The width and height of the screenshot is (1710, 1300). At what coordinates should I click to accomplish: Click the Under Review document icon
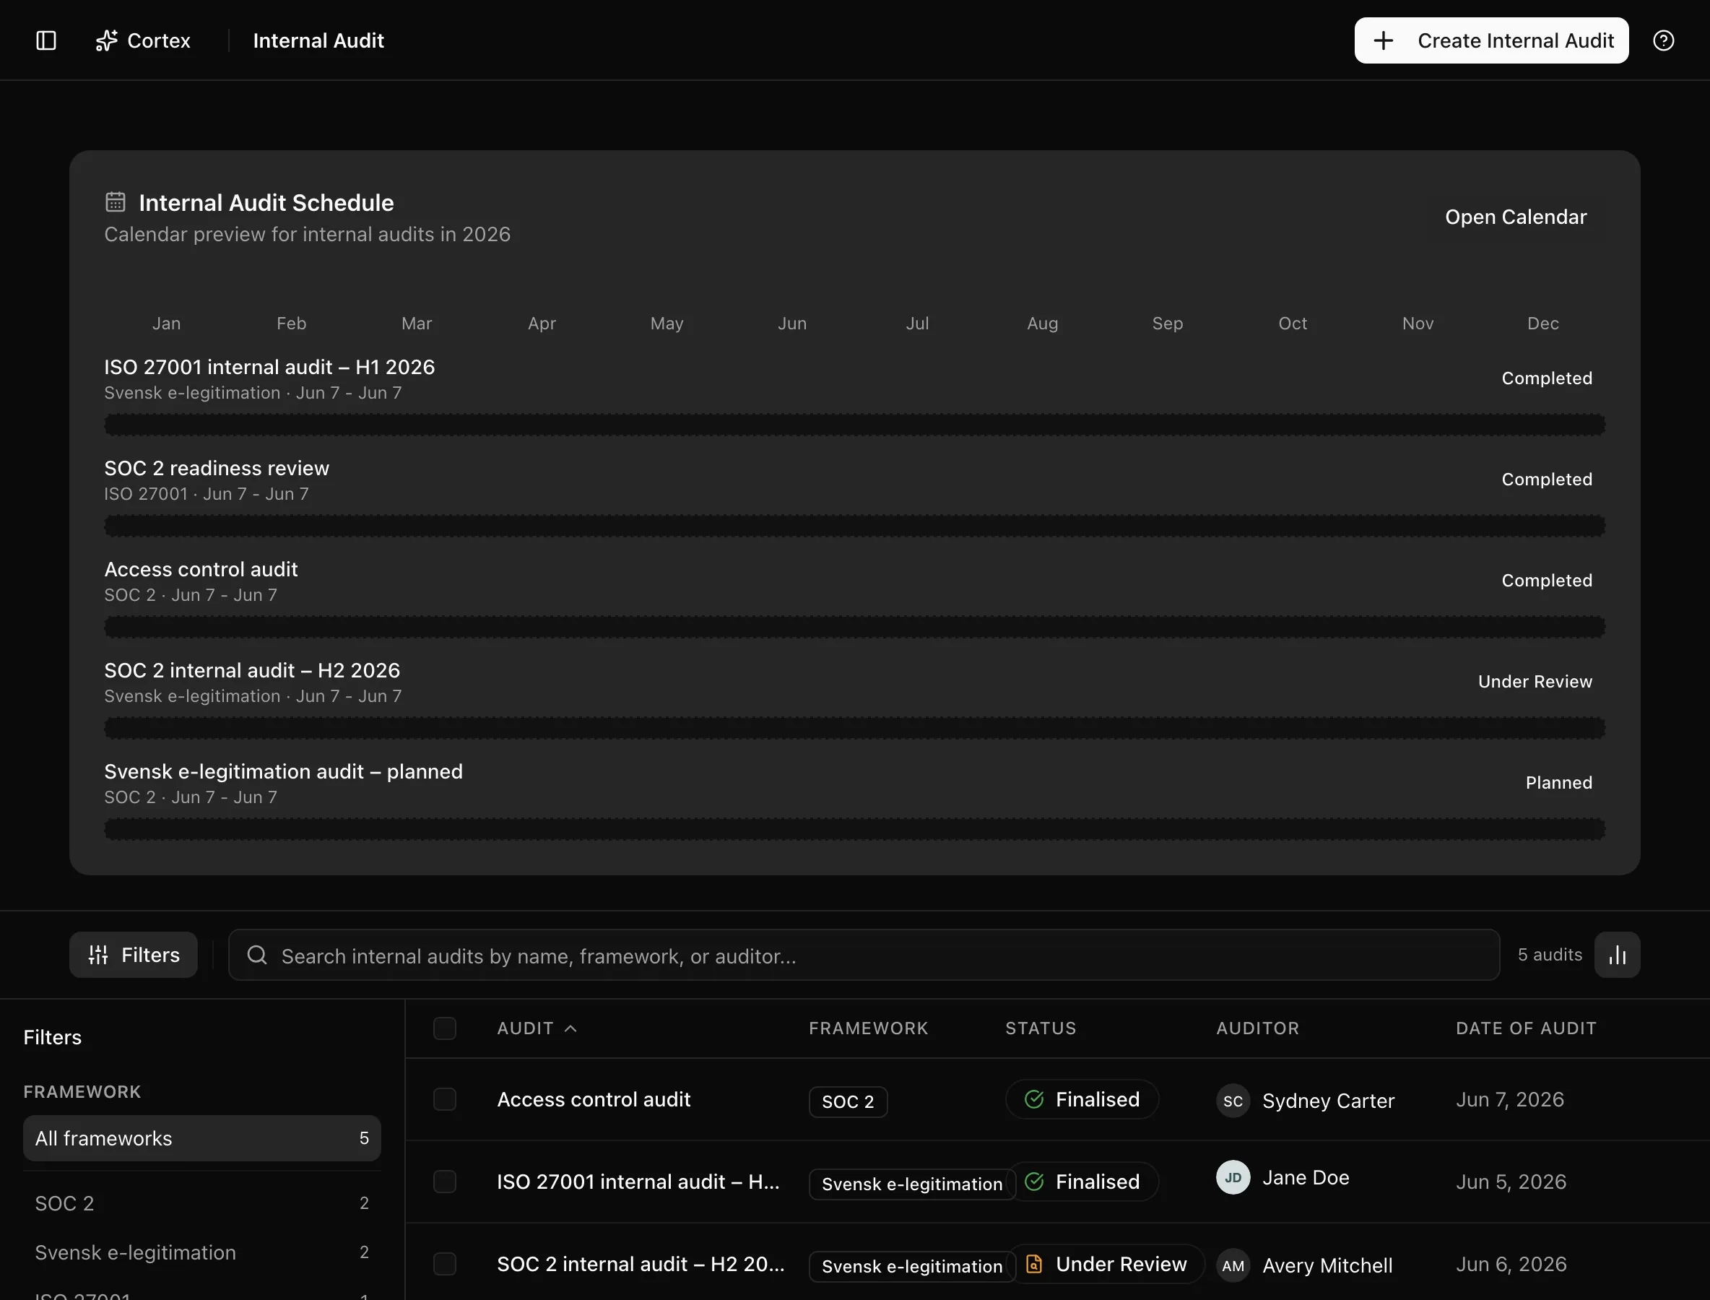click(1034, 1264)
